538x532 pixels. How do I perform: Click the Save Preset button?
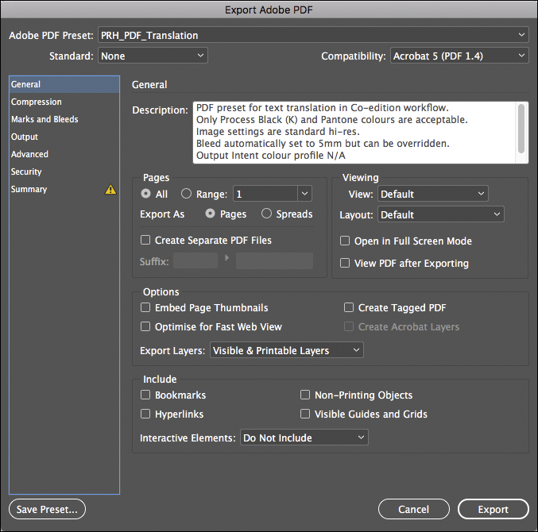tap(47, 509)
